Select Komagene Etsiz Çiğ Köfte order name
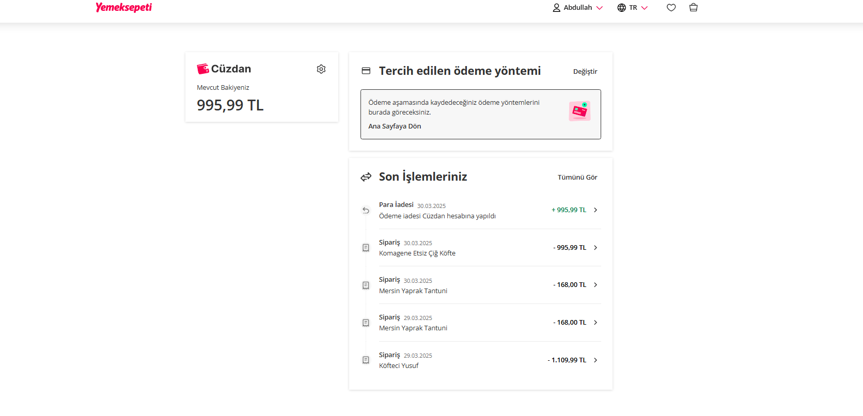The width and height of the screenshot is (863, 416). point(417,253)
